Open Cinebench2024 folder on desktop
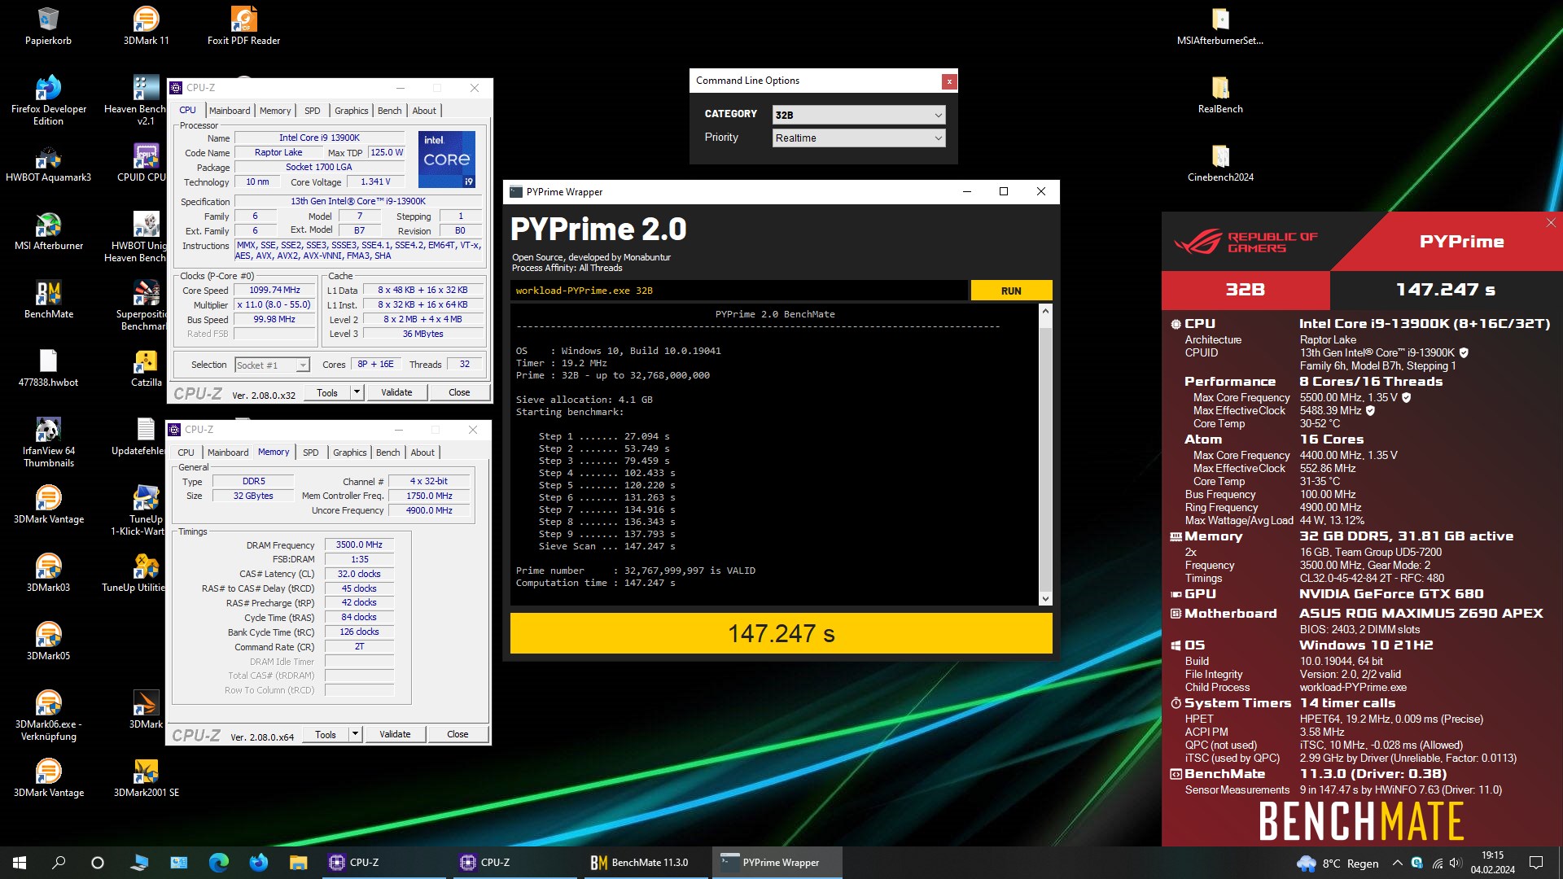Screen dimensions: 1563x879 point(1219,163)
